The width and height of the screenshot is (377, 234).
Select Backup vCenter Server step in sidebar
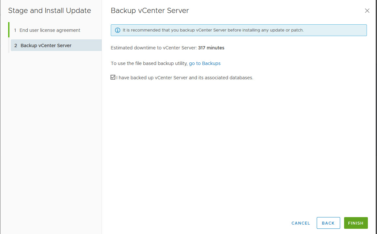(x=46, y=45)
